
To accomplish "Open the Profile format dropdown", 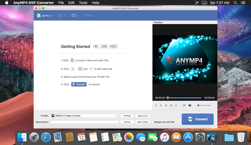I will 85,116.
